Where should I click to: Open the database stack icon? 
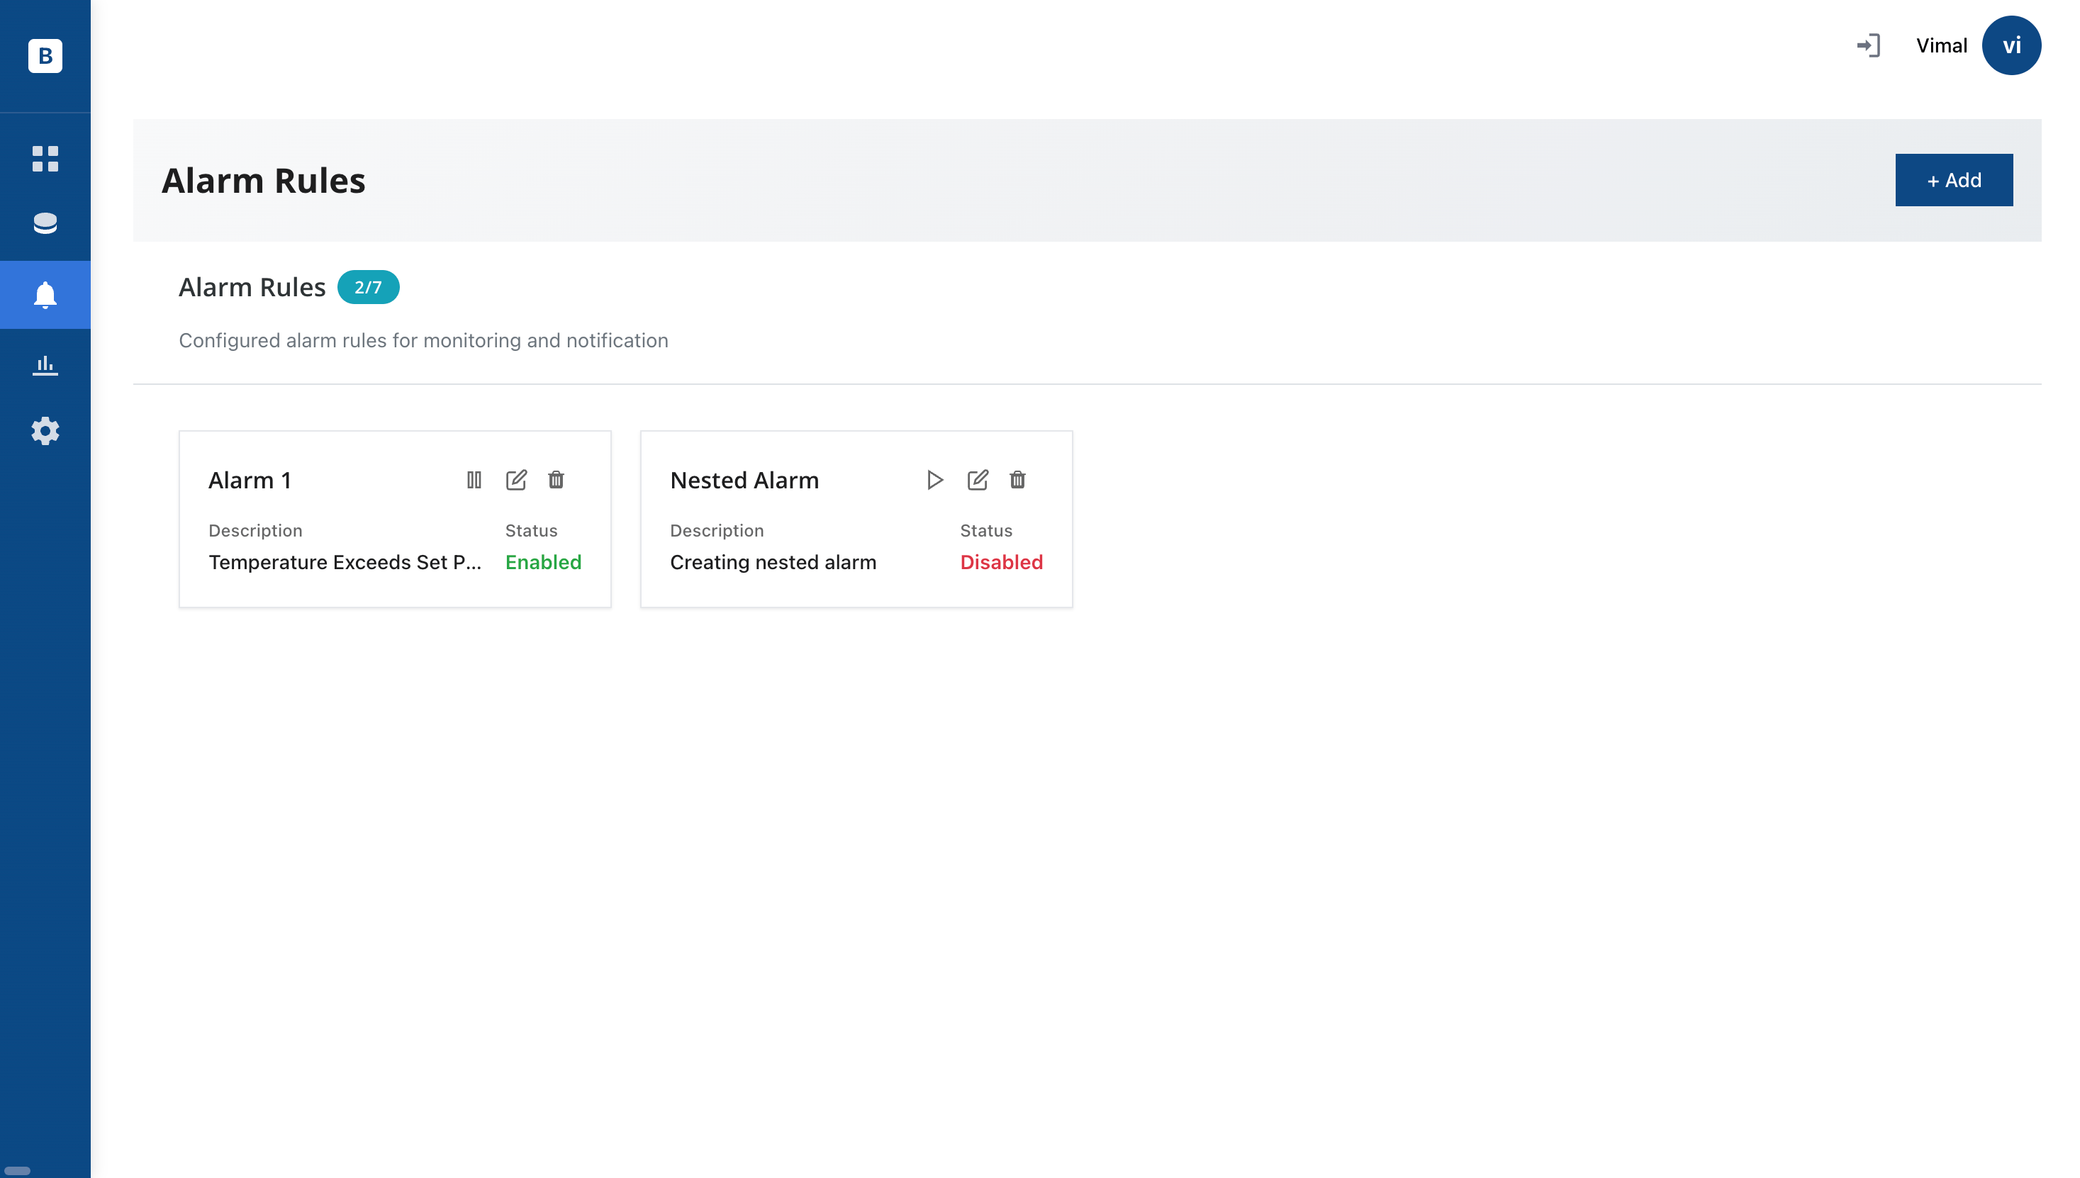(45, 223)
